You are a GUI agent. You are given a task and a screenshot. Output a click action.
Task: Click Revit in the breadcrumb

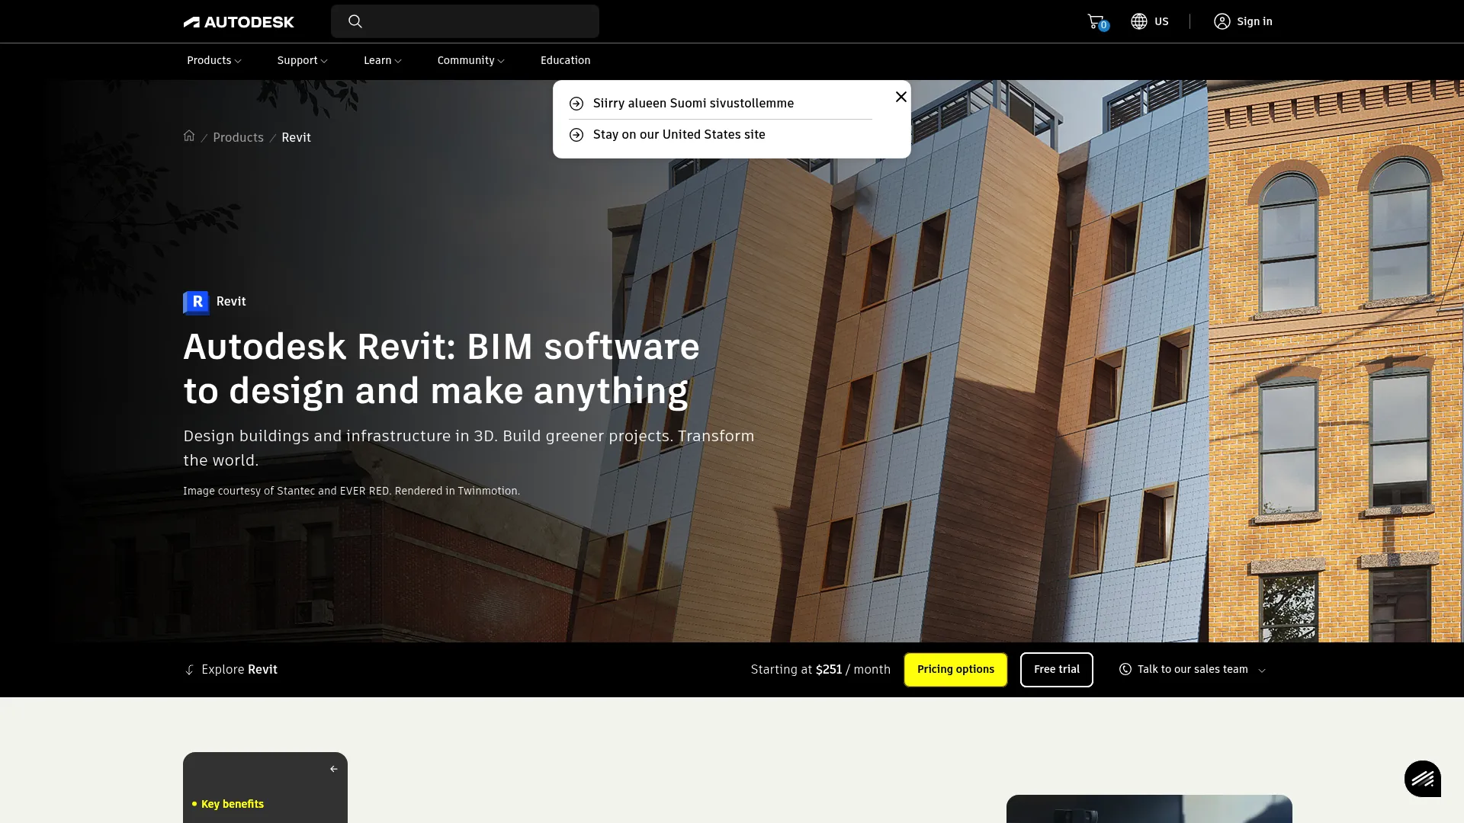pyautogui.click(x=296, y=138)
